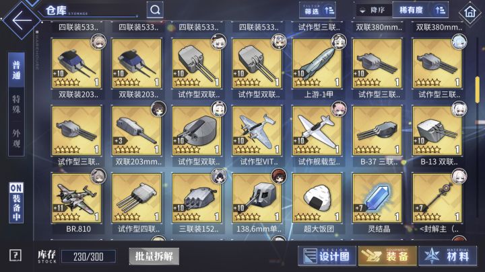
Task: Open the 材料 materials section
Action: click(x=447, y=256)
